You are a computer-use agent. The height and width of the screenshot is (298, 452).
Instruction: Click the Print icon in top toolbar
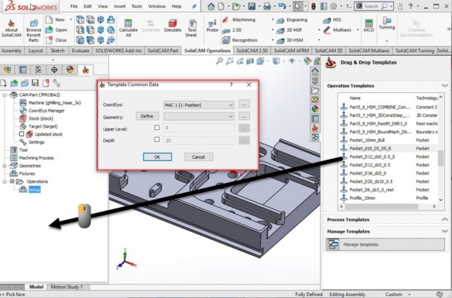coord(267,6)
